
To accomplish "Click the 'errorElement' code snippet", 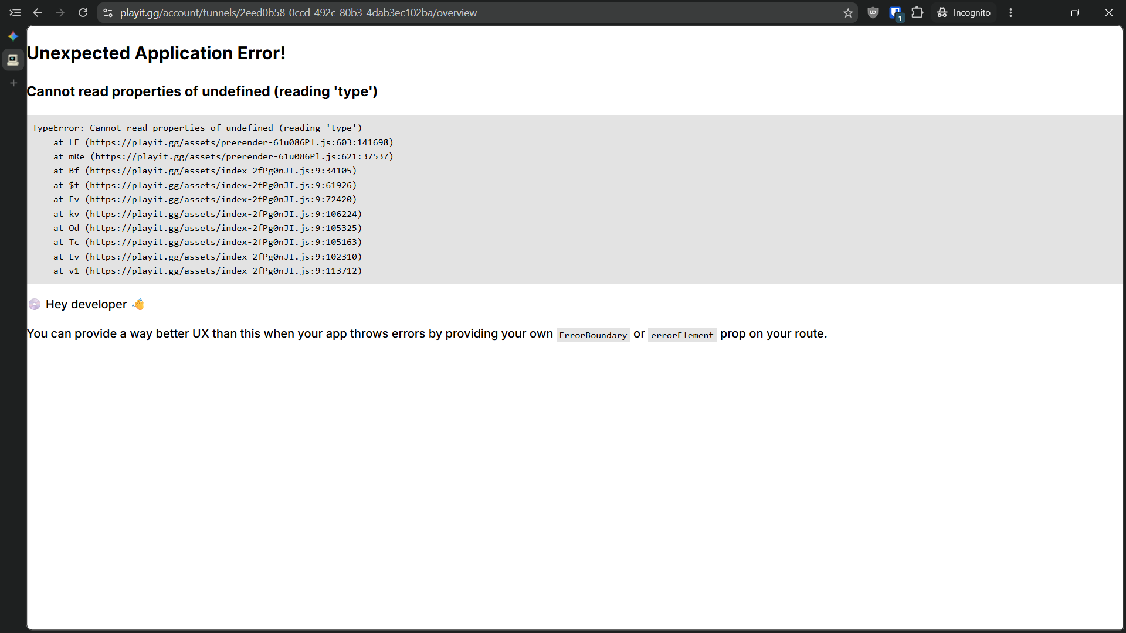I will [x=682, y=335].
